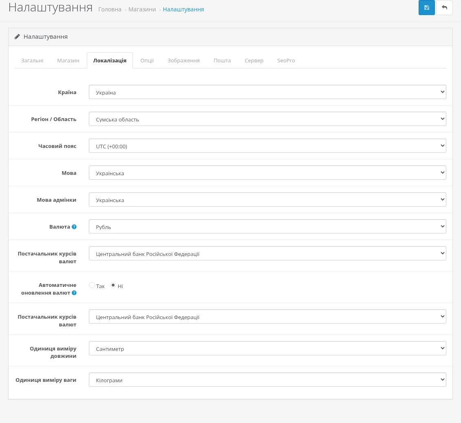The height and width of the screenshot is (423, 461).
Task: Open the Регіон / Область dropdown
Action: coord(267,119)
